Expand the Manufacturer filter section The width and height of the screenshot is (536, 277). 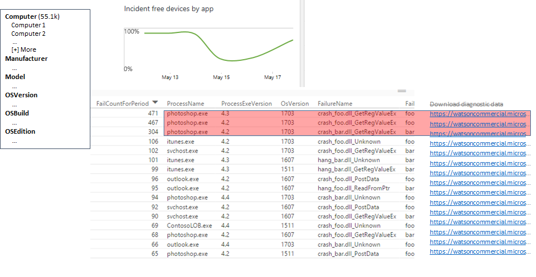(x=26, y=59)
